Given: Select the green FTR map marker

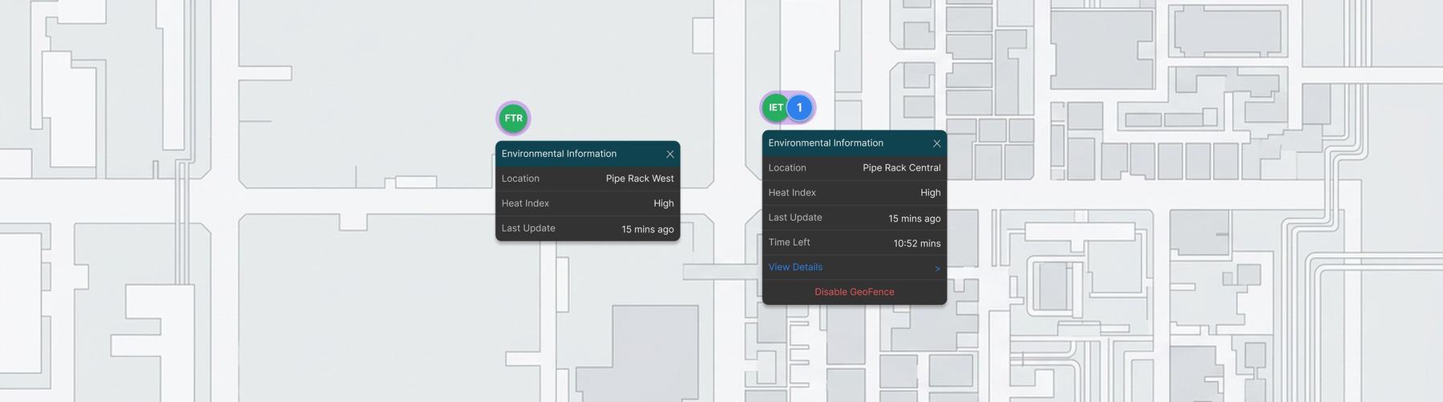Looking at the screenshot, I should point(513,119).
